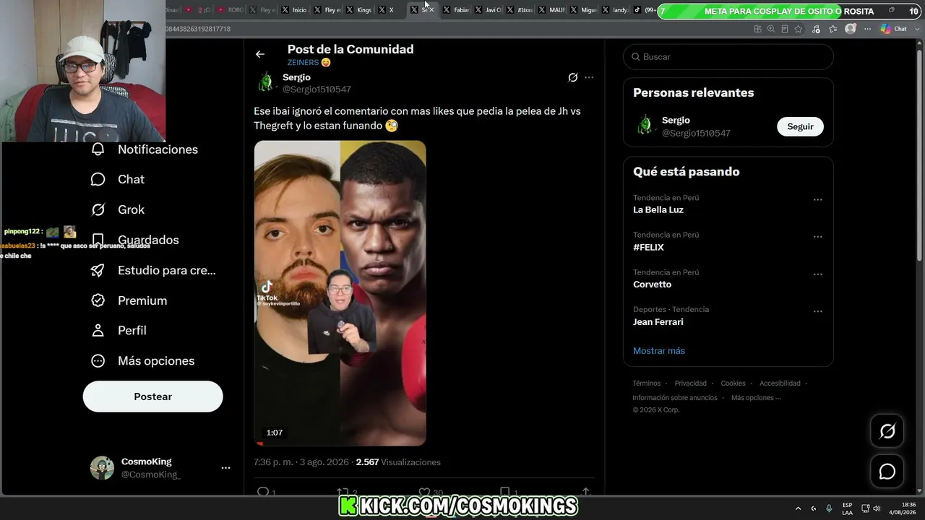The height and width of the screenshot is (520, 925).
Task: Switch to the Kings browser tab
Action: tap(359, 10)
